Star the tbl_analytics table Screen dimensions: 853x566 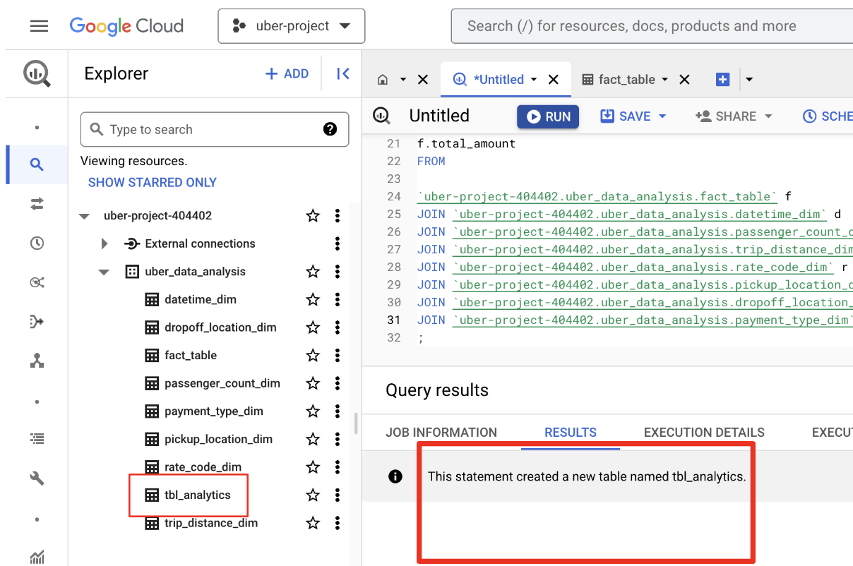(313, 495)
